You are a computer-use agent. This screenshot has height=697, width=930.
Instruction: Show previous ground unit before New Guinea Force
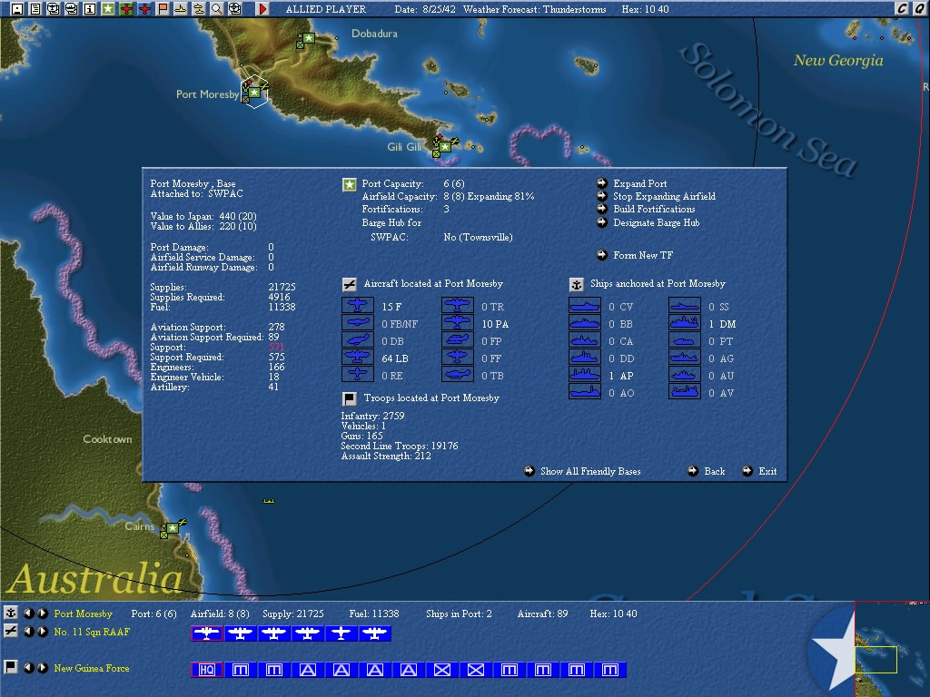(28, 668)
